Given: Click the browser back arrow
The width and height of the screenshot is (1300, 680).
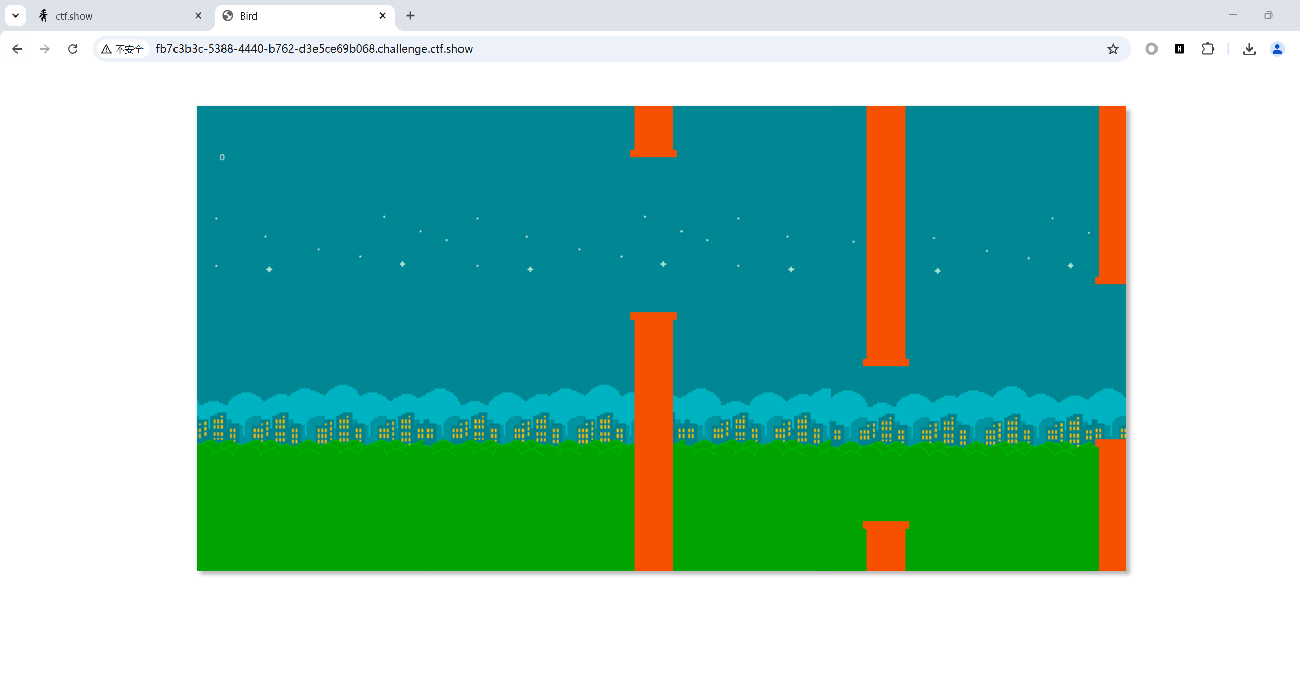Looking at the screenshot, I should 17,49.
